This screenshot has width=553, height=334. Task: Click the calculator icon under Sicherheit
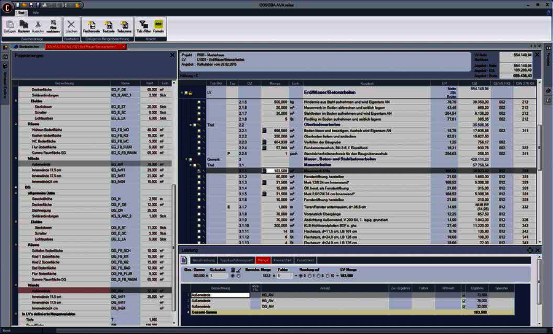(x=233, y=270)
